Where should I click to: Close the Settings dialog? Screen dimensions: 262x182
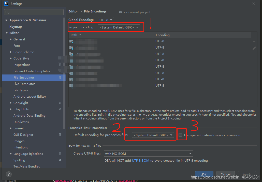tap(254, 4)
